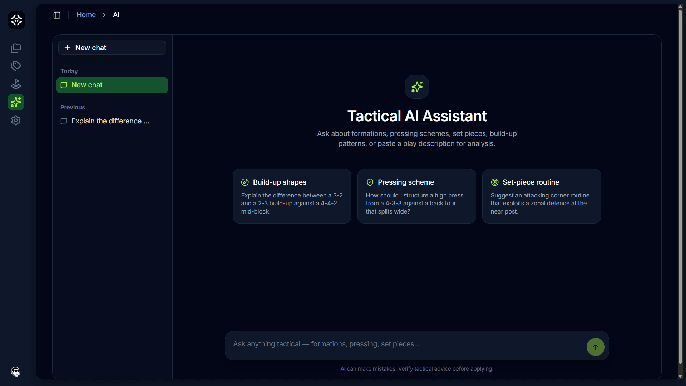The image size is (686, 386).
Task: Go to the Home breadcrumb
Action: 86,15
